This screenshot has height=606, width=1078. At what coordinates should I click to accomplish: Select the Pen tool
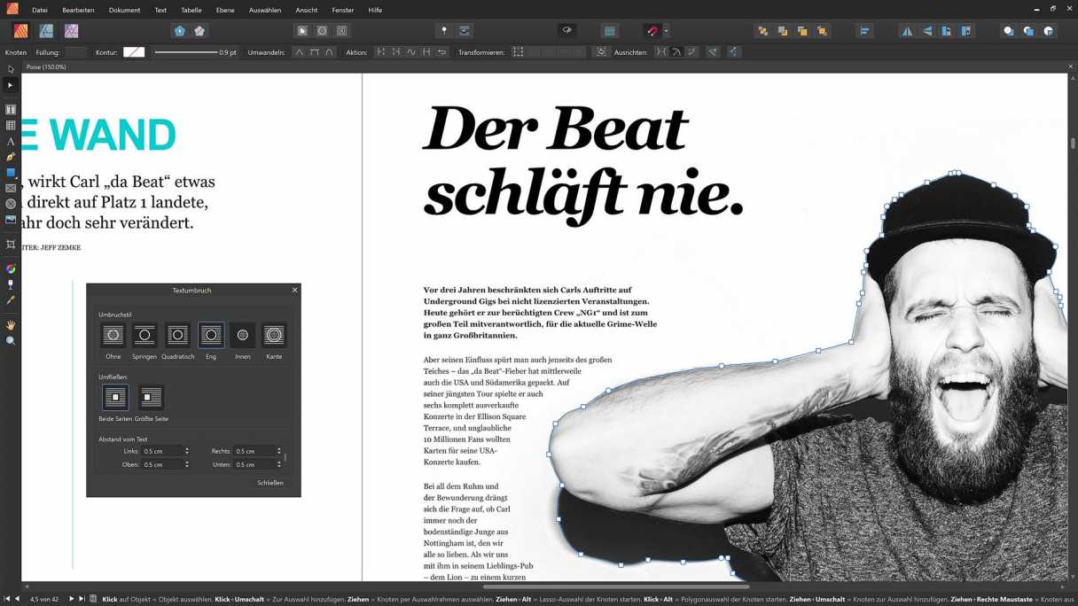10,157
